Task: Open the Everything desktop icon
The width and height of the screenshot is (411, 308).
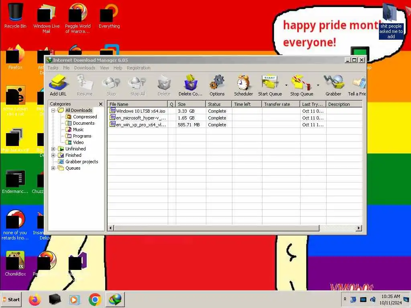Action: pyautogui.click(x=109, y=16)
